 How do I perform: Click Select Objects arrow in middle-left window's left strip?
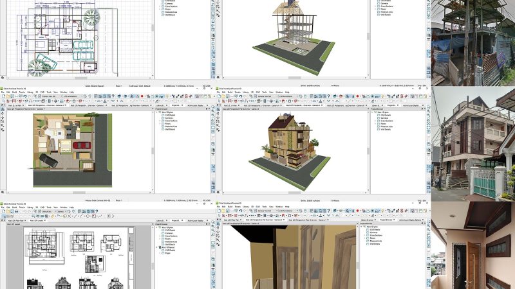coord(3,109)
